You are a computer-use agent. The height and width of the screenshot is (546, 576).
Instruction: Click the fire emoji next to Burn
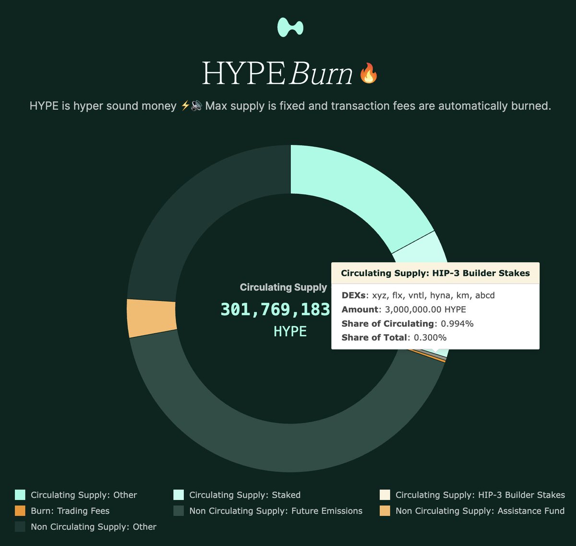point(369,73)
